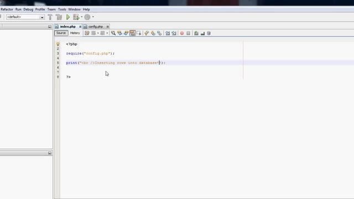Click the Debug Project icon
The height and width of the screenshot is (199, 354).
pos(76,17)
